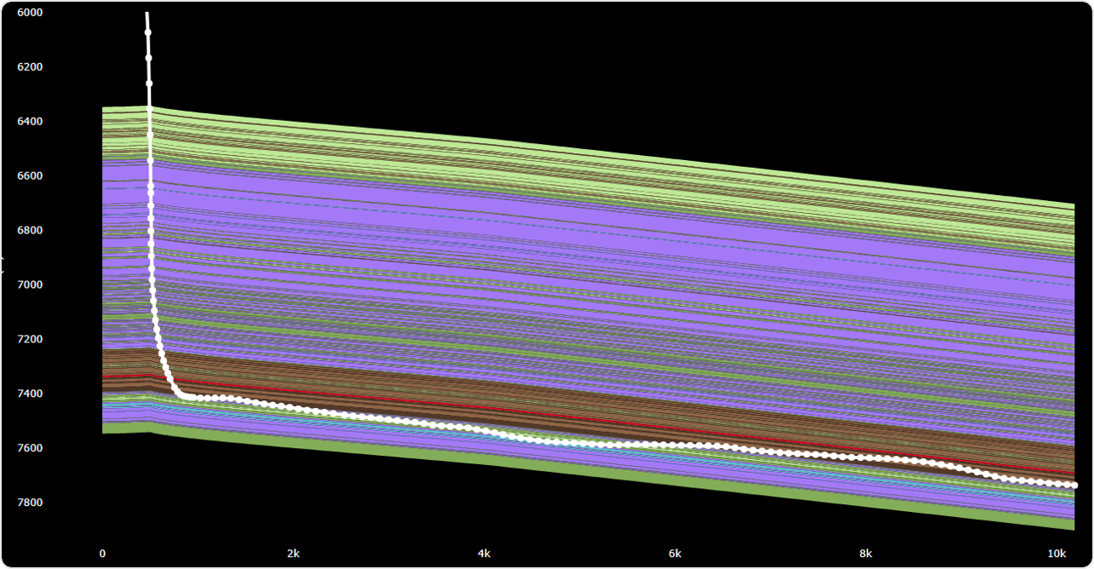Click the left edge of the stratigraphic model
Screen dimensions: 1094x569
pyautogui.click(x=104, y=273)
